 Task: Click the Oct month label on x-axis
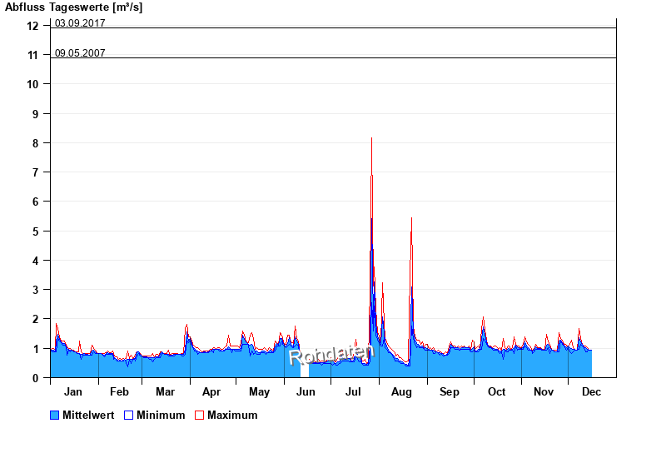point(497,391)
